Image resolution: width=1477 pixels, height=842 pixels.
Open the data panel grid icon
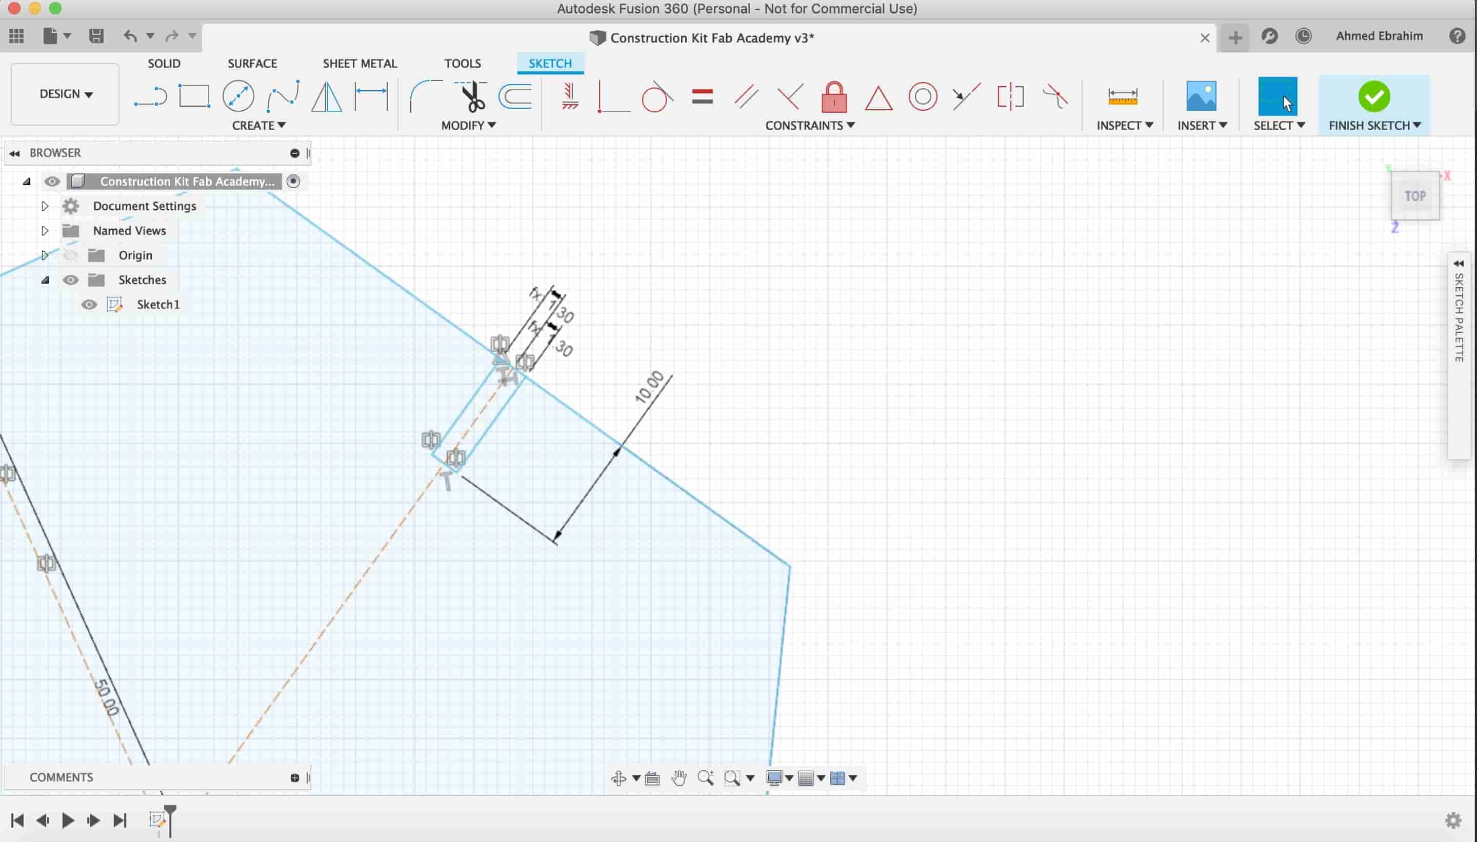(x=17, y=36)
